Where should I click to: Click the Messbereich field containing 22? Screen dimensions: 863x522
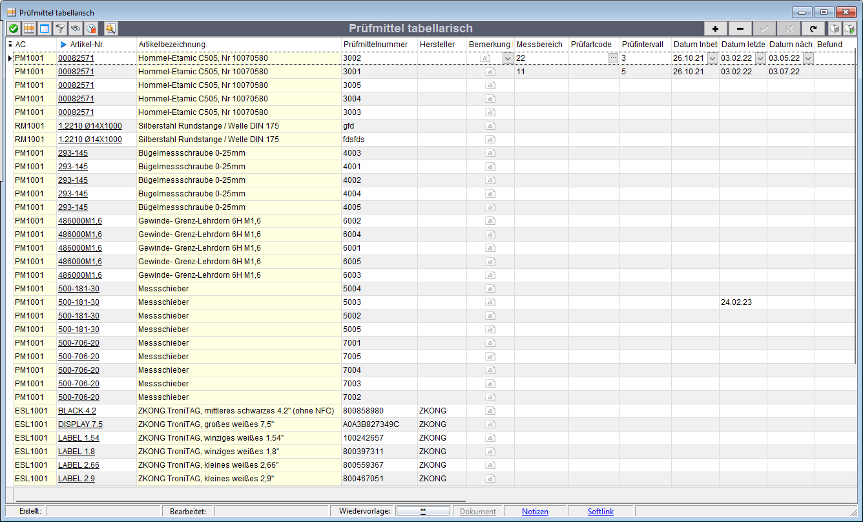(x=541, y=58)
